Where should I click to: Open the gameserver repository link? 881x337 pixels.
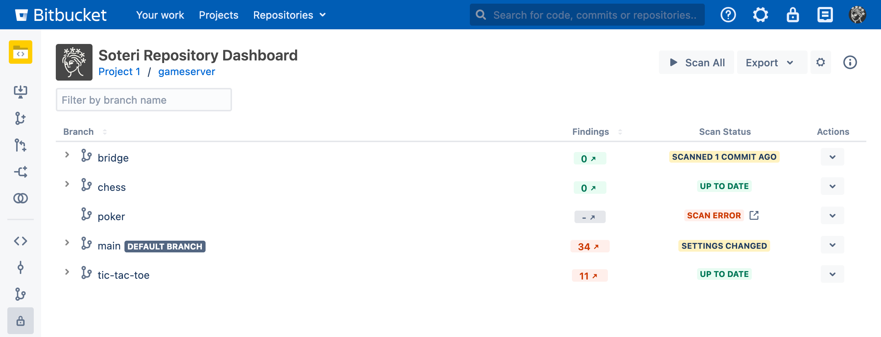pos(186,72)
